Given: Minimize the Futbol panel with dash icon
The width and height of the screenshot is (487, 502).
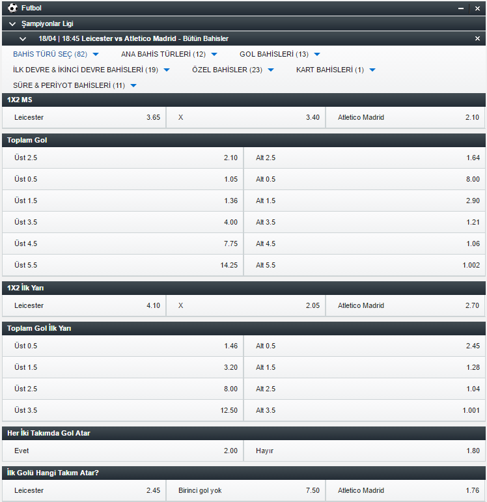Looking at the screenshot, I should coord(461,8).
